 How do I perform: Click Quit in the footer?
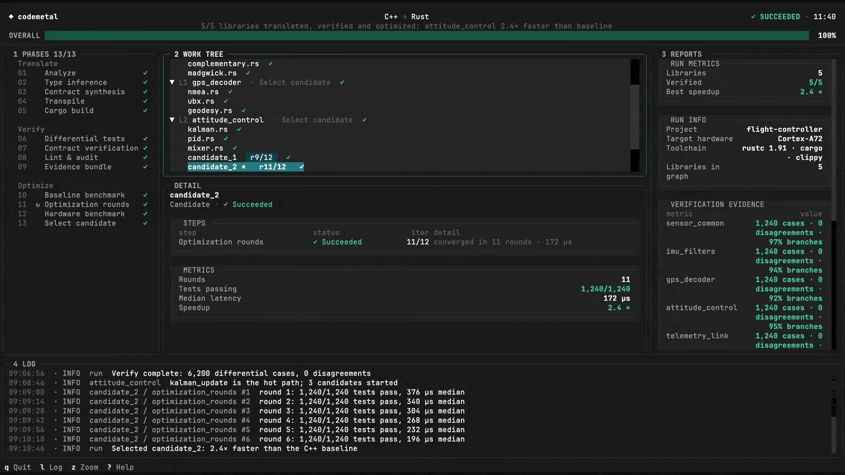[18, 467]
